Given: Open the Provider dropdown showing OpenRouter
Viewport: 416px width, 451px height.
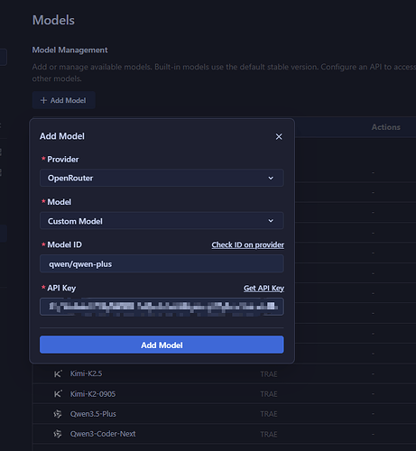Looking at the screenshot, I should click(x=162, y=178).
